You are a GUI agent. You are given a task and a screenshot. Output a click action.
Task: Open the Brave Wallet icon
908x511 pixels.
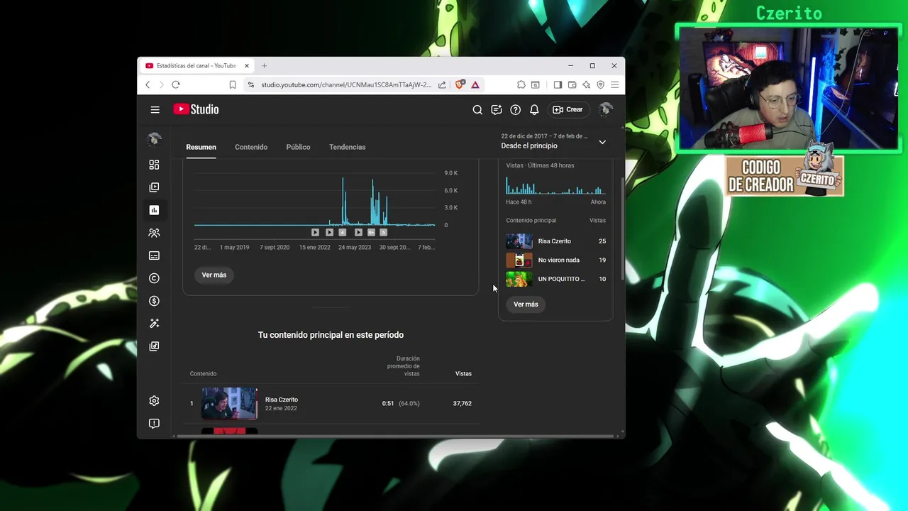[x=572, y=84]
